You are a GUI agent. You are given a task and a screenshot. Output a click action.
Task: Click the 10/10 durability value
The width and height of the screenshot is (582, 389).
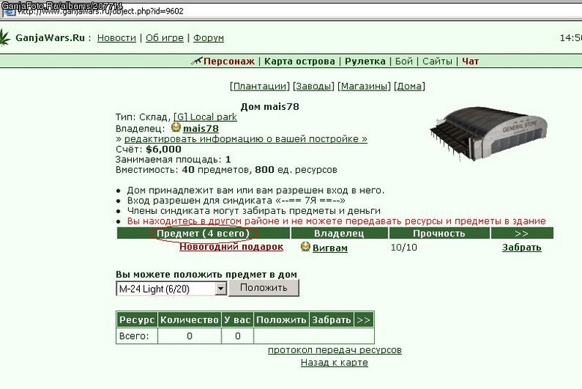[404, 247]
